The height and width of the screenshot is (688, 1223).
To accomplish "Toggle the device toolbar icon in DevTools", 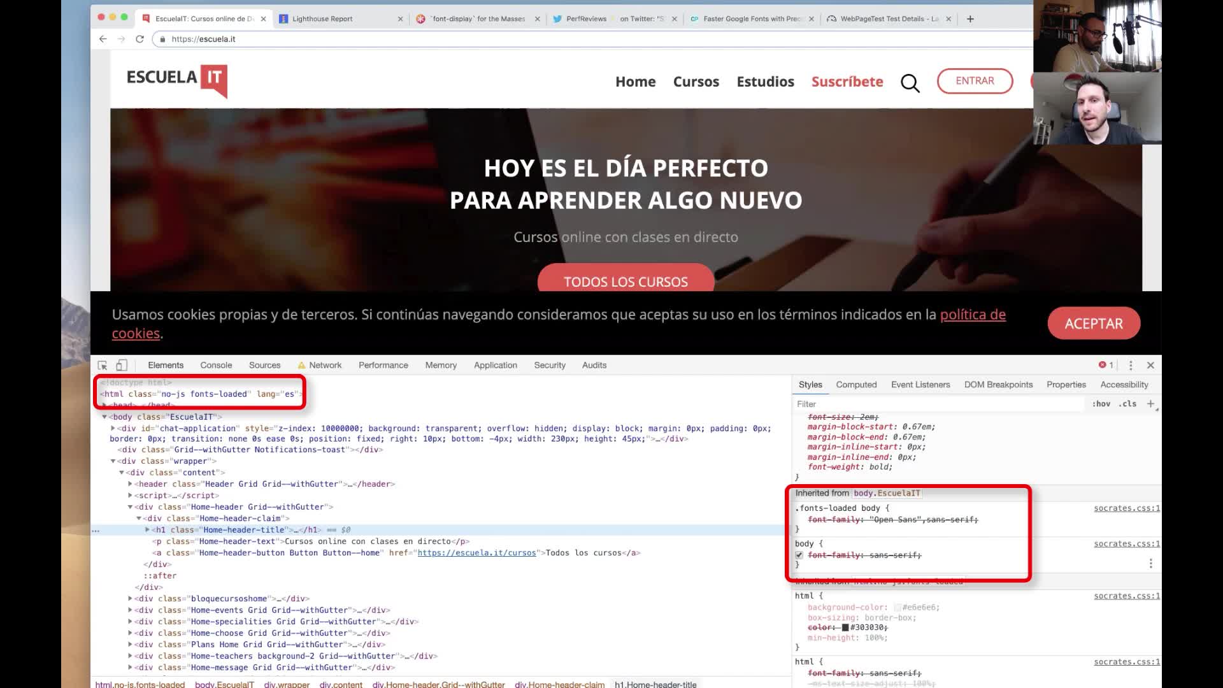I will 122,365.
